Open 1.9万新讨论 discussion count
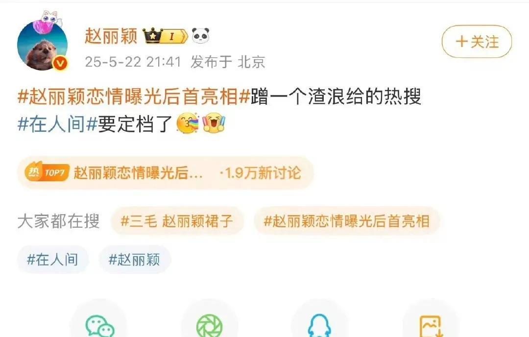This screenshot has height=337, width=529. click(x=260, y=173)
